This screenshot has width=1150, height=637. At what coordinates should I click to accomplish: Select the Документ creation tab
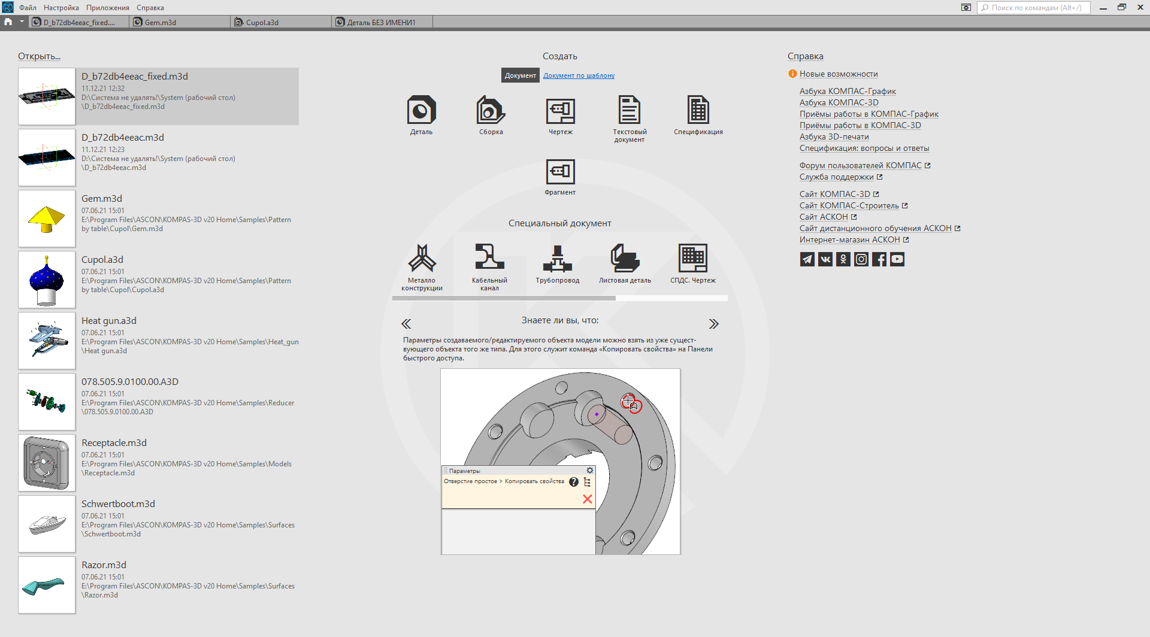pyautogui.click(x=520, y=75)
